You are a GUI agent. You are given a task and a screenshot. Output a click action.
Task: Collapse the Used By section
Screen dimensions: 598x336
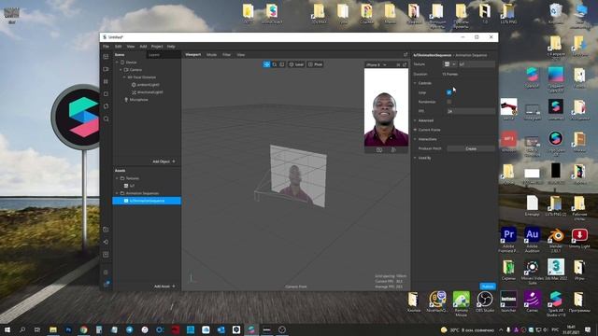(415, 158)
